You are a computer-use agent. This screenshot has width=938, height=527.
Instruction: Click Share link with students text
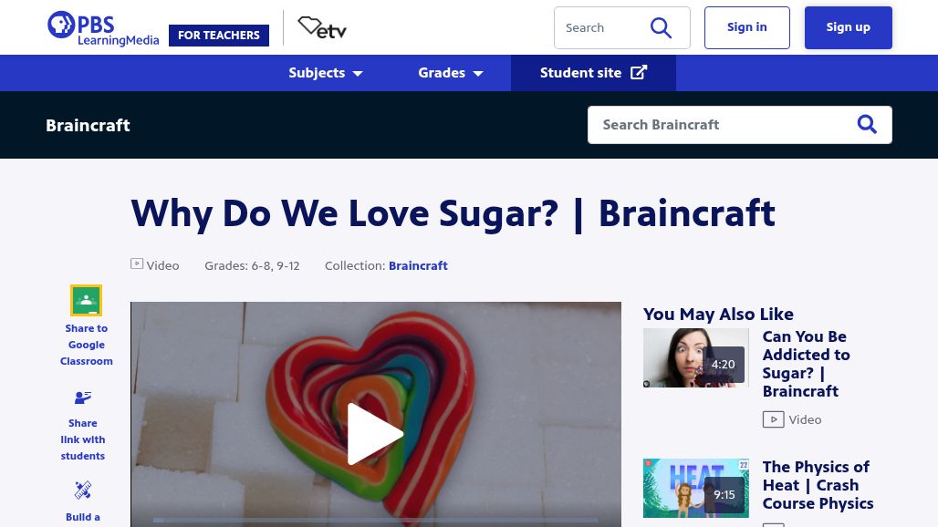click(x=82, y=439)
